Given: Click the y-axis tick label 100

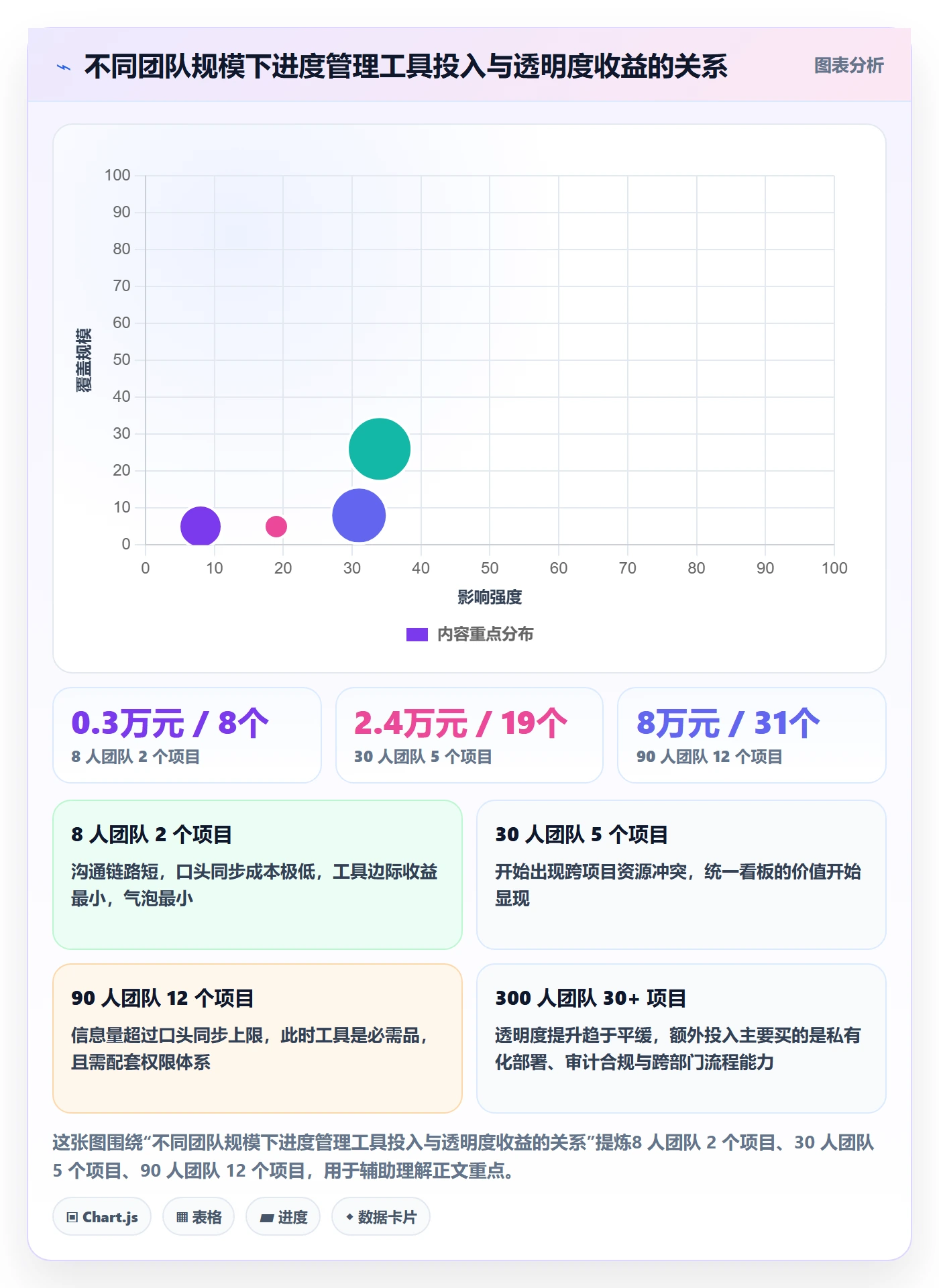Looking at the screenshot, I should tap(117, 176).
